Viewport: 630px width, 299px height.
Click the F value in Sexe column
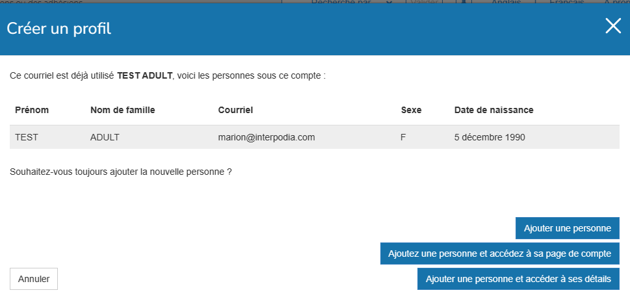click(x=404, y=137)
